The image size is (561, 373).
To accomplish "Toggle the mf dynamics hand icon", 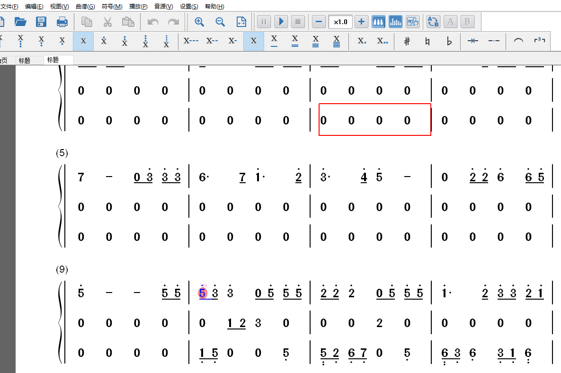I will (x=412, y=22).
